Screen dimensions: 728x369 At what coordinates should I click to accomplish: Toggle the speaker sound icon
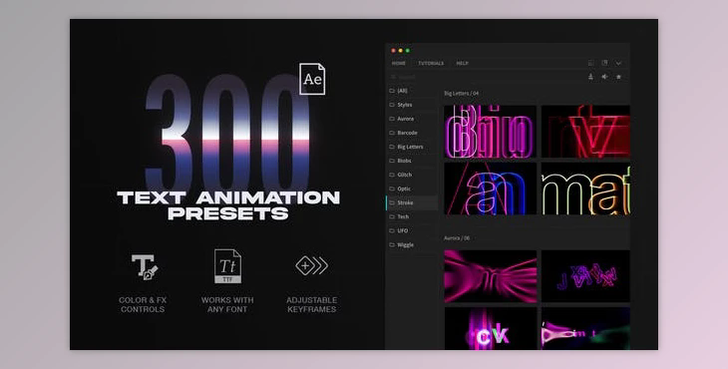pyautogui.click(x=604, y=77)
